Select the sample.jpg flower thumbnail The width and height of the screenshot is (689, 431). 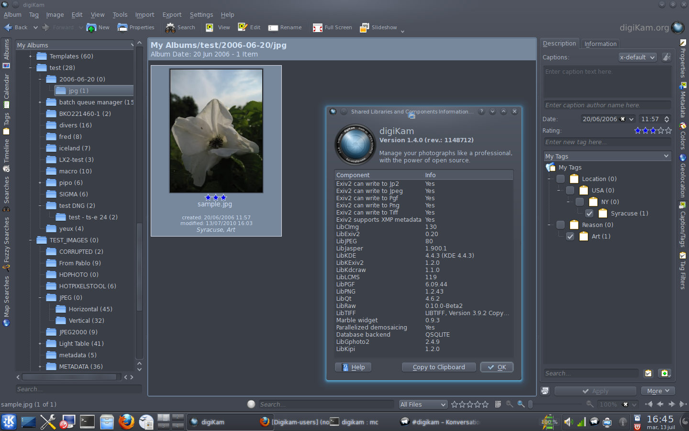(x=216, y=131)
